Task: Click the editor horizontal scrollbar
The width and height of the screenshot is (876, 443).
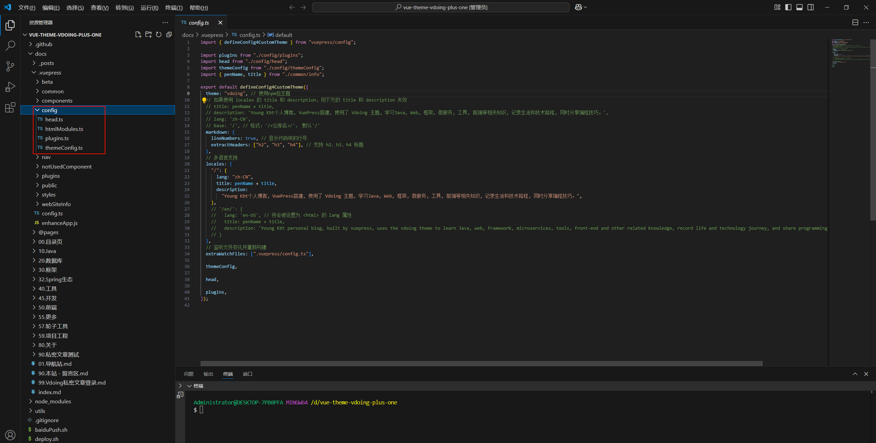Action: [481, 363]
